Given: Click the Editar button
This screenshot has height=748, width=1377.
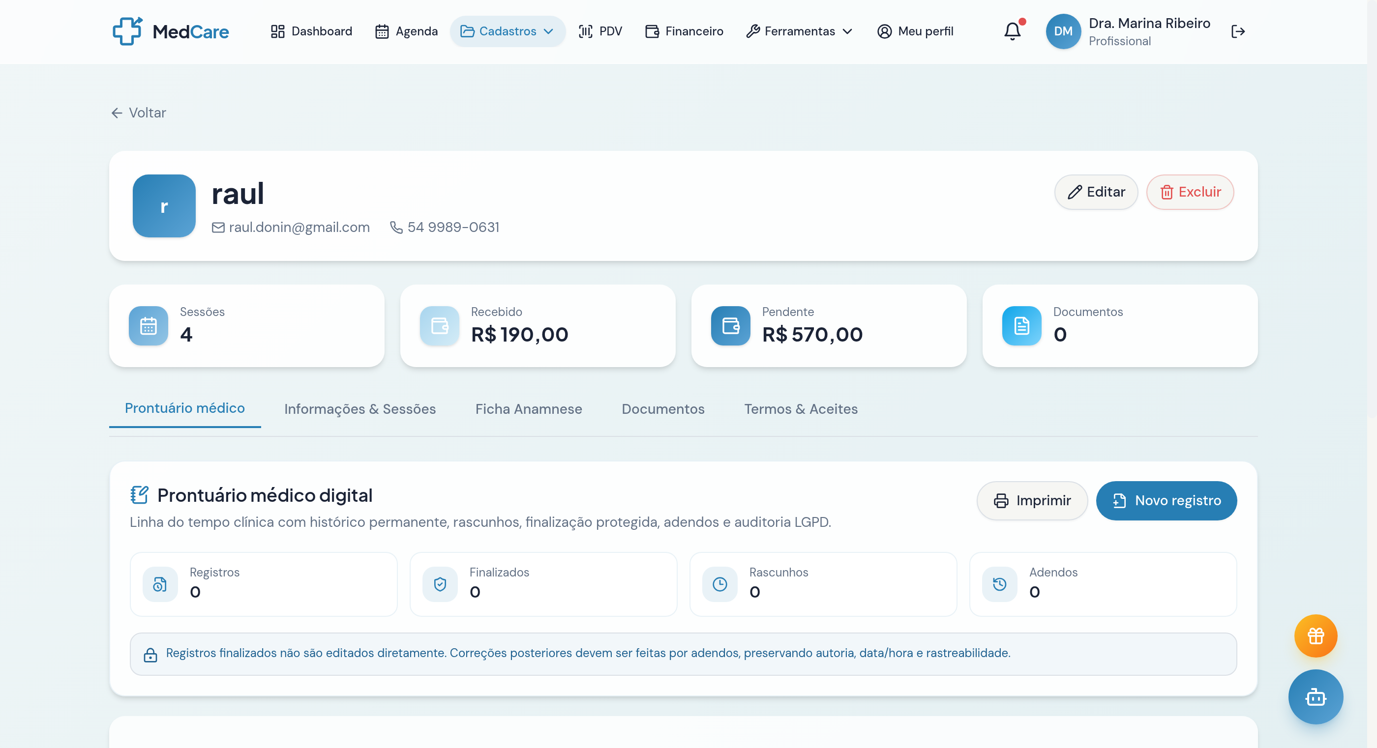Looking at the screenshot, I should tap(1095, 192).
